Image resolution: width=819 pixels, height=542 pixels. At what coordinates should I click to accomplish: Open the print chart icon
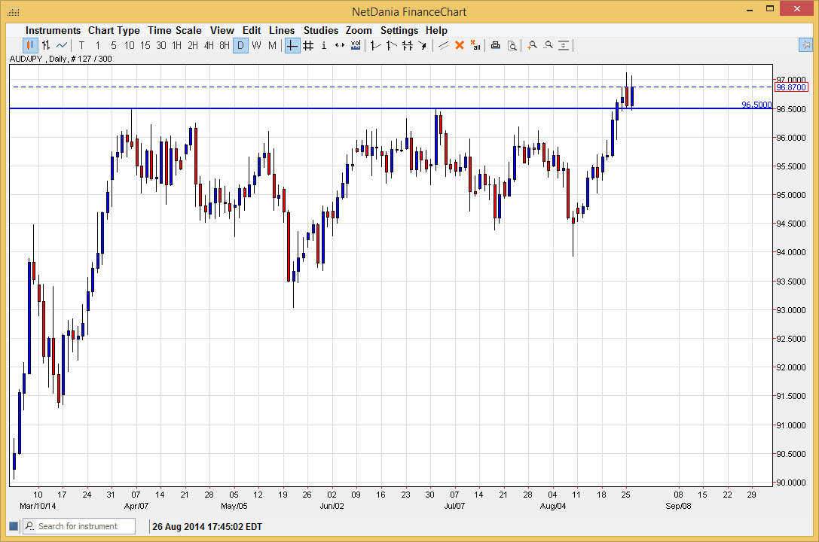tap(496, 45)
